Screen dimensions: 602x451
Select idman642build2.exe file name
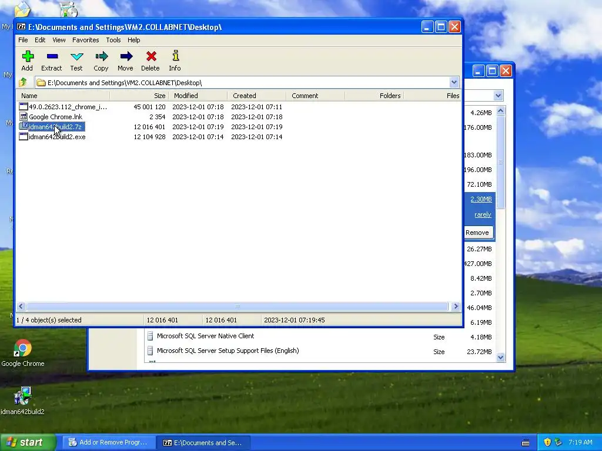tap(57, 136)
